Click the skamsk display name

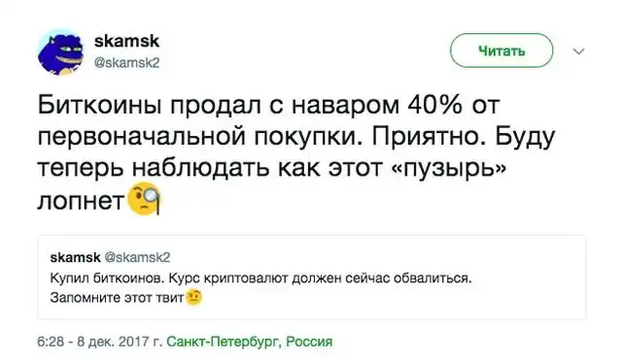tap(126, 41)
